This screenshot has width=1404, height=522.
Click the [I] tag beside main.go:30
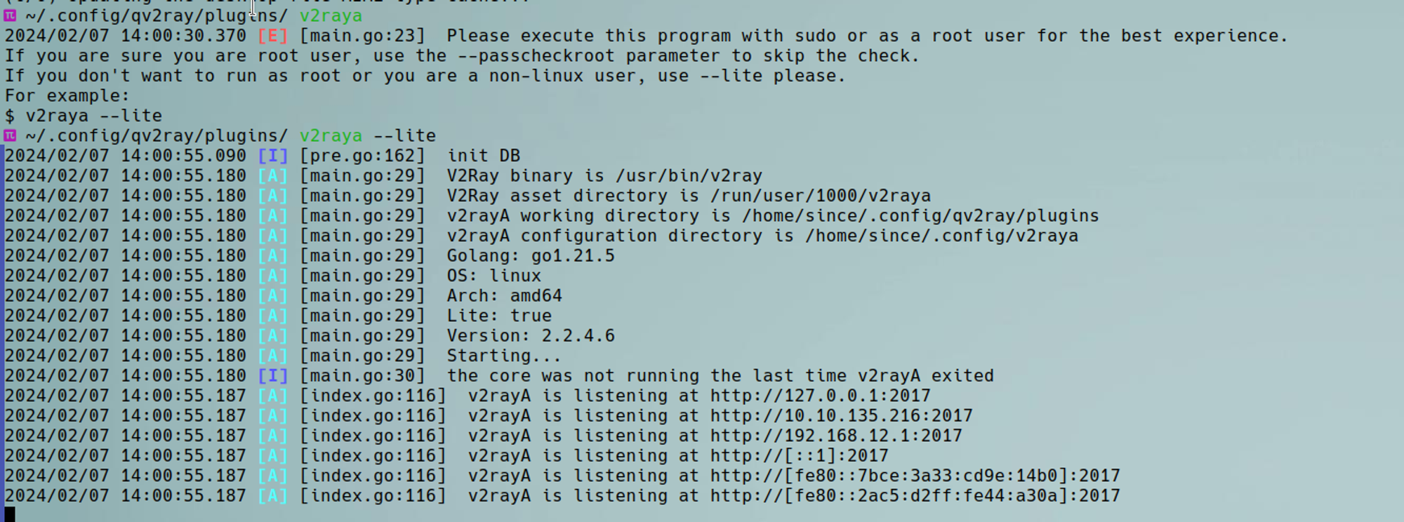[x=272, y=376]
